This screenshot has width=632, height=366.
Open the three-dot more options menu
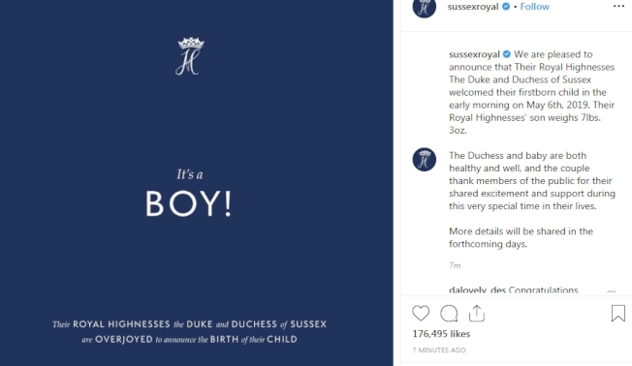coord(618,6)
